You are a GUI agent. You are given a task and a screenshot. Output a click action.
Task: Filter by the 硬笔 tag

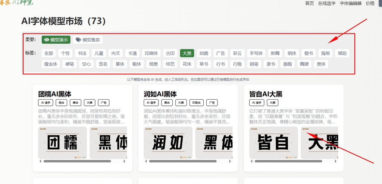[x=70, y=64]
